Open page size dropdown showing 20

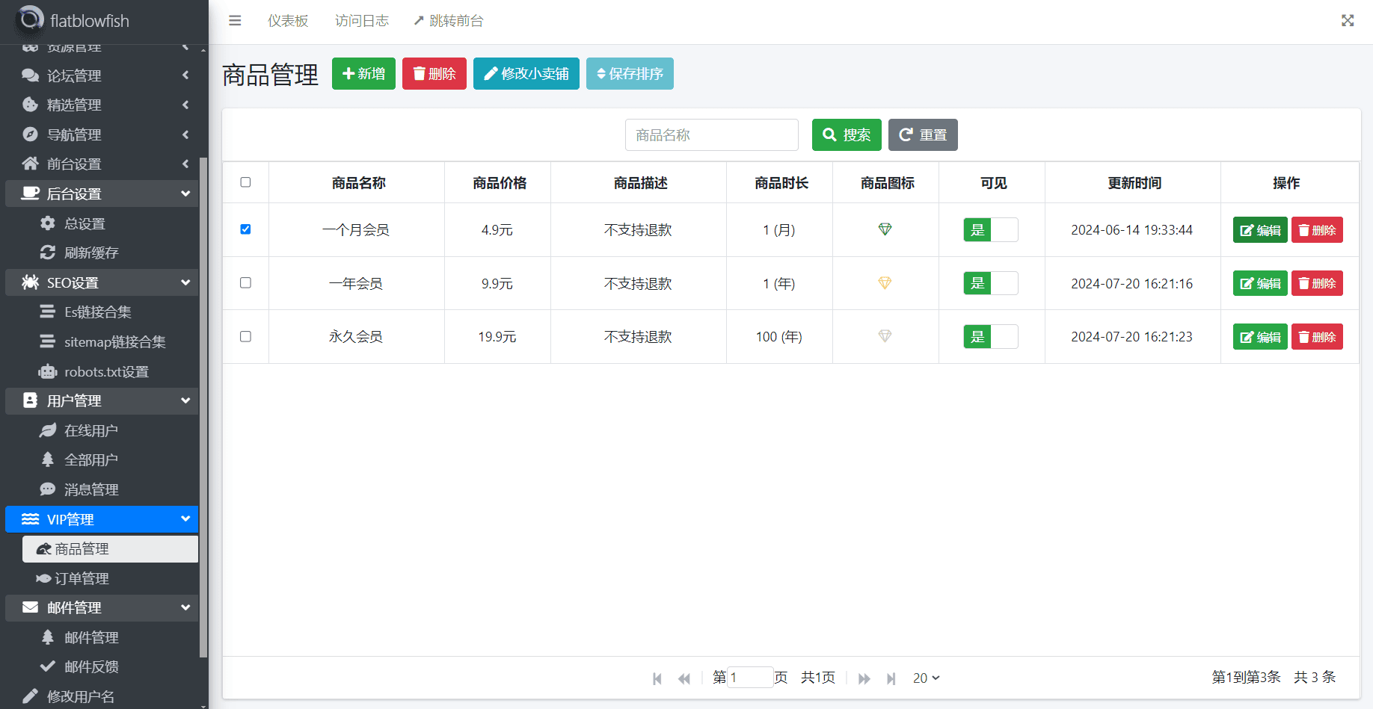click(926, 678)
